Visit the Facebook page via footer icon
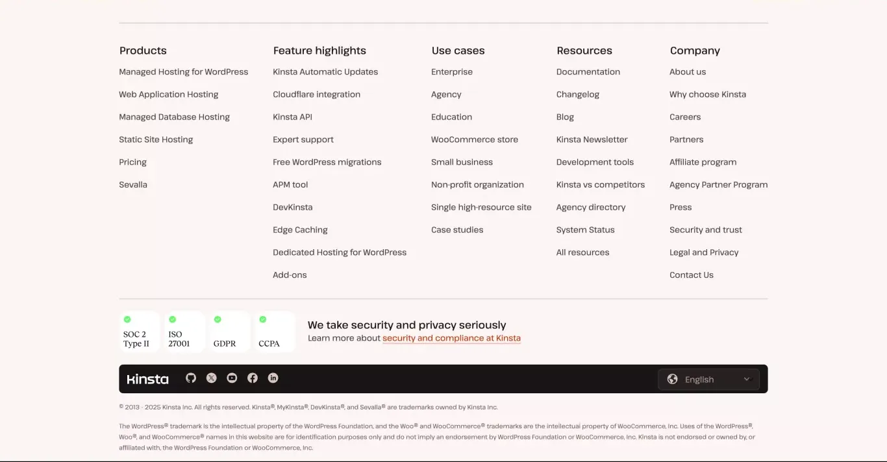887x462 pixels. (x=253, y=378)
